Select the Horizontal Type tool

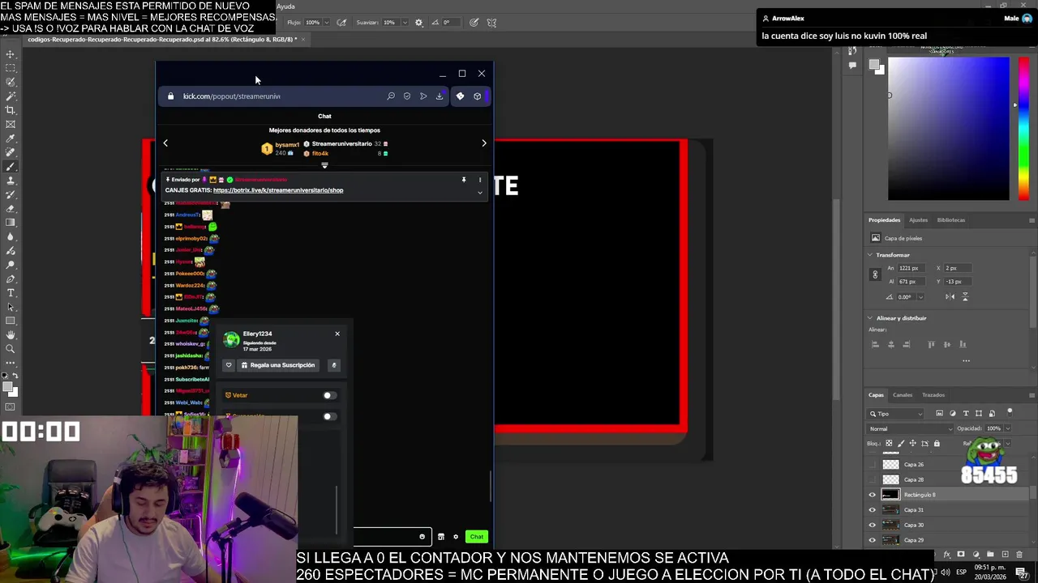click(x=11, y=292)
